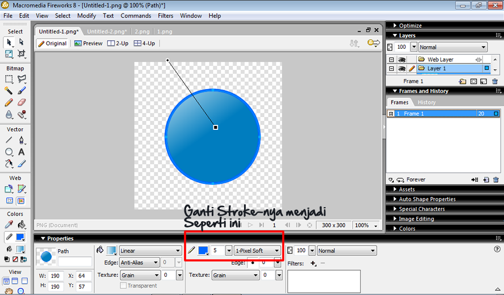The width and height of the screenshot is (504, 295).
Task: Select the Magic Wand tool
Action: pyautogui.click(x=9, y=91)
